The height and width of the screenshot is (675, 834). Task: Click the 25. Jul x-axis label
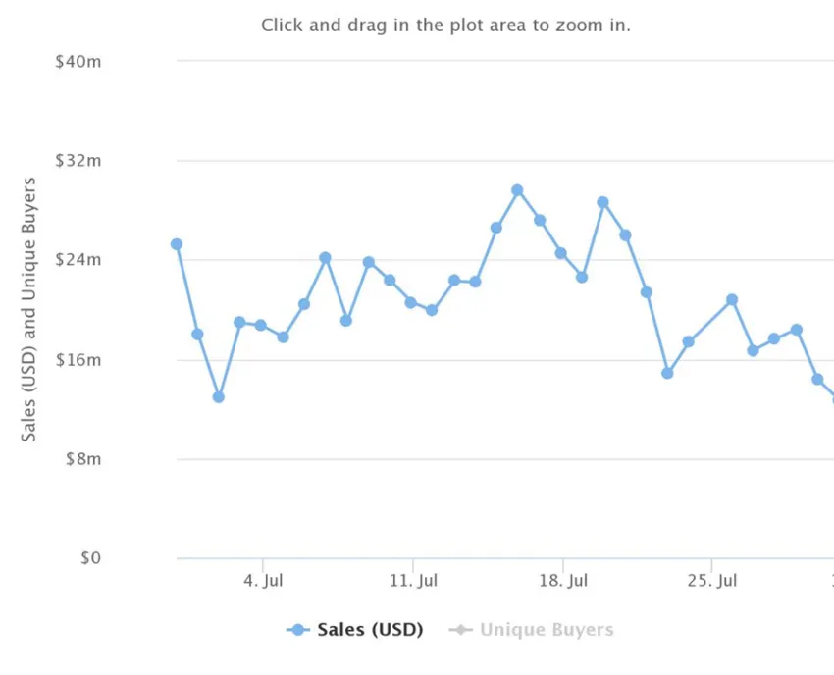click(x=712, y=580)
